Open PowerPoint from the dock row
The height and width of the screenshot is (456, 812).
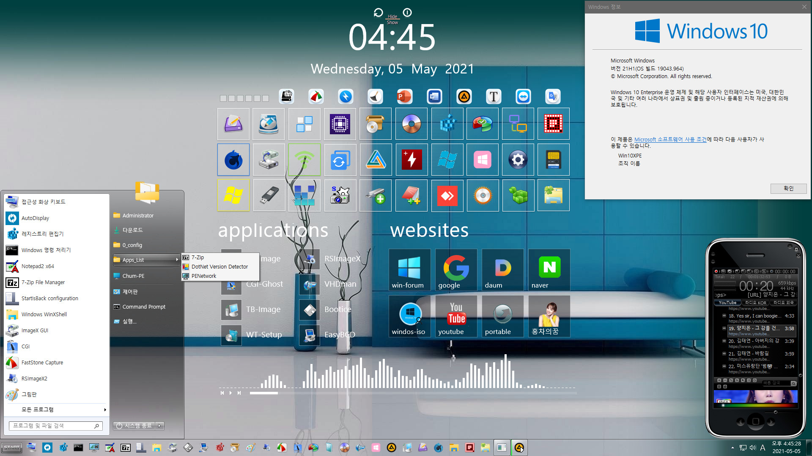[x=404, y=97]
